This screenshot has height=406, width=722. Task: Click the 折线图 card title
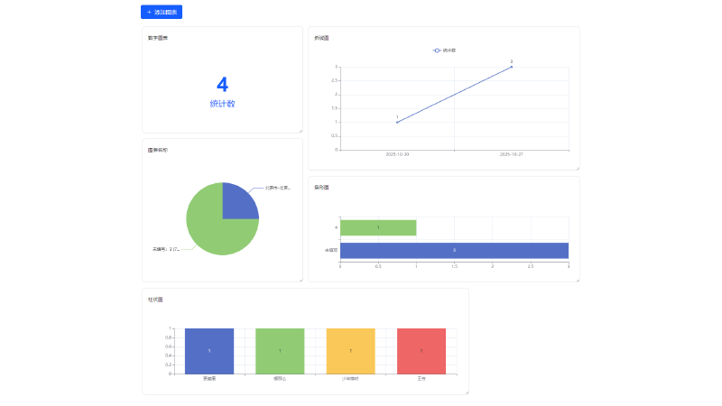click(321, 38)
